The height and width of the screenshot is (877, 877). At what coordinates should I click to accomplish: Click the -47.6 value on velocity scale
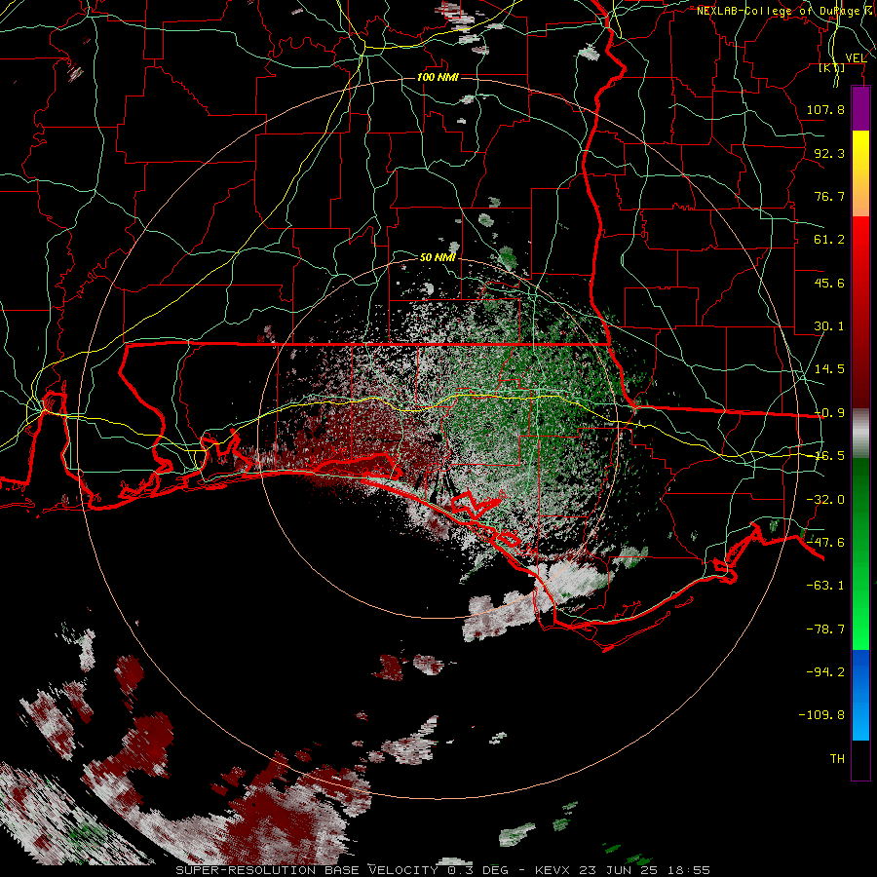point(825,543)
